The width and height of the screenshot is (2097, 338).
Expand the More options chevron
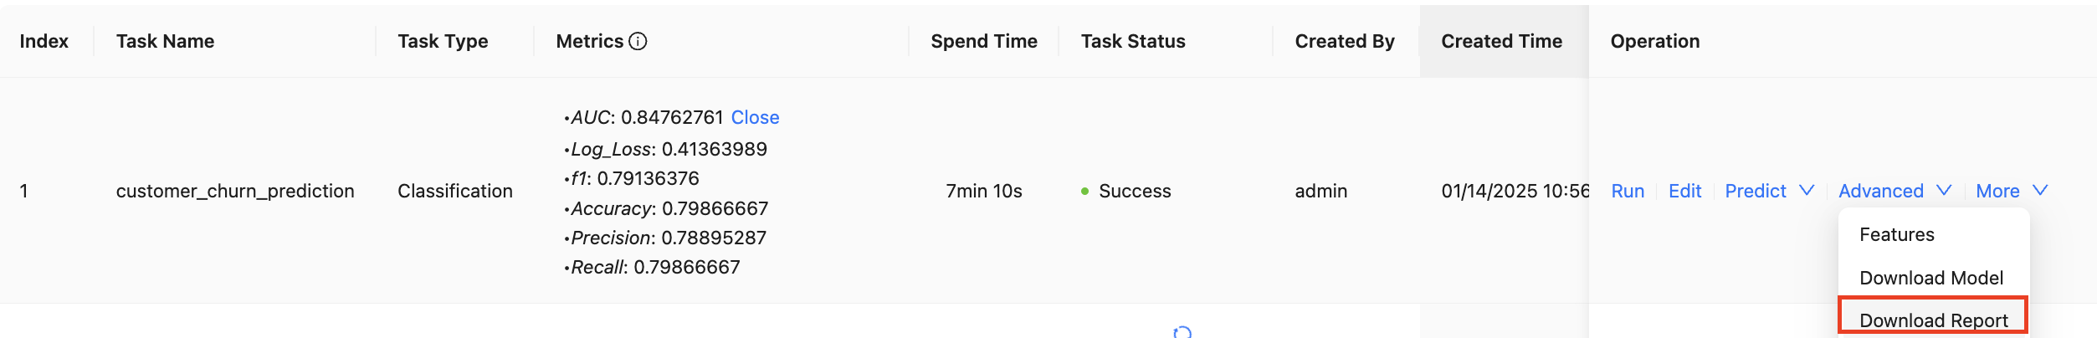pos(2040,191)
